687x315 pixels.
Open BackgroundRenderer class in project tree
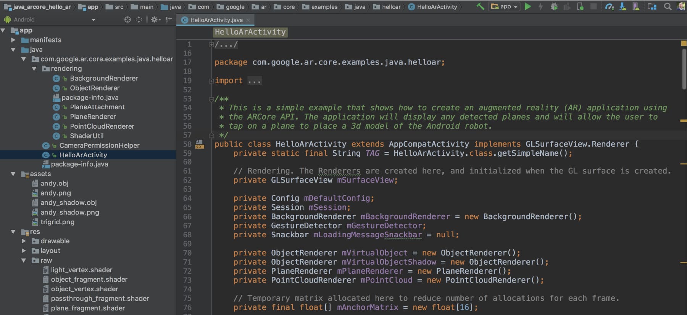(x=103, y=78)
